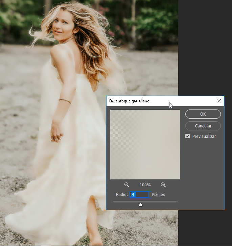The width and height of the screenshot is (232, 246).
Task: Click the Radio slider handle
Action: [x=141, y=204]
